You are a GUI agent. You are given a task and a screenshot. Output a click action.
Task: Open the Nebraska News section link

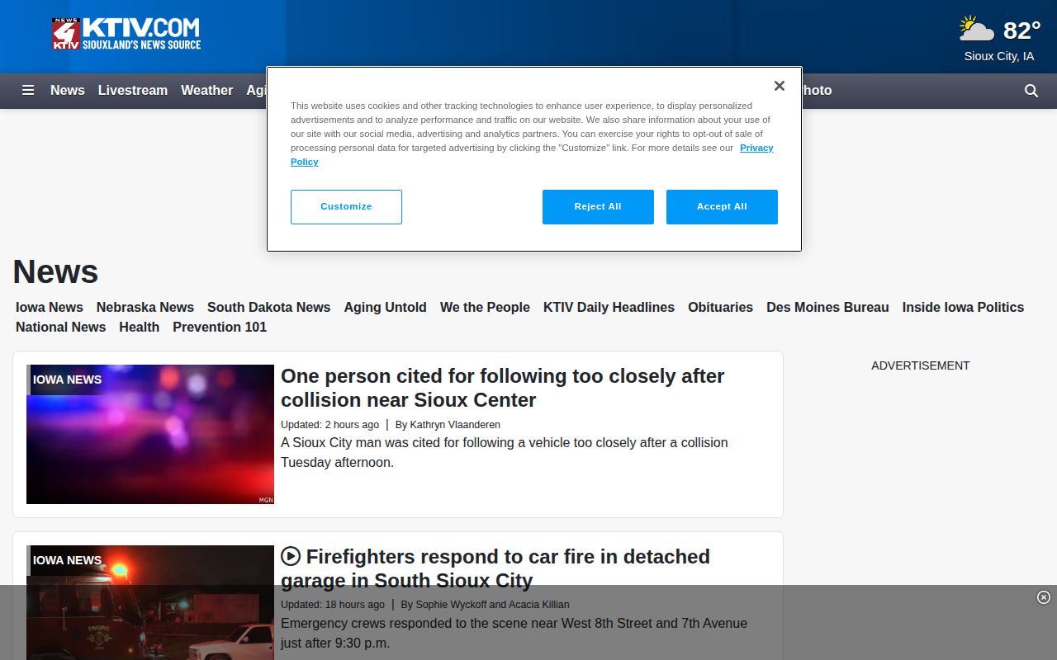145,307
